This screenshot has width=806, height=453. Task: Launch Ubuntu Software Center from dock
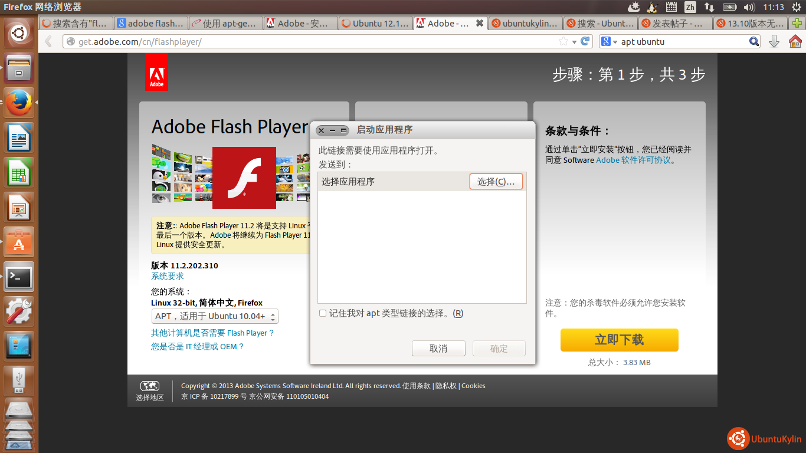19,242
